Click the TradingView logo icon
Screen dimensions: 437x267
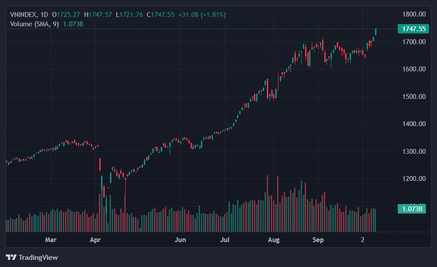[11, 257]
